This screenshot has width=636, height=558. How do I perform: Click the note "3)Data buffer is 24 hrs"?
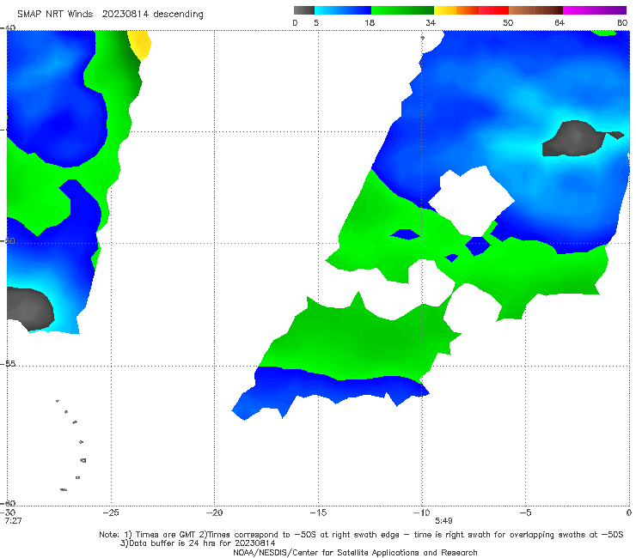tap(198, 543)
